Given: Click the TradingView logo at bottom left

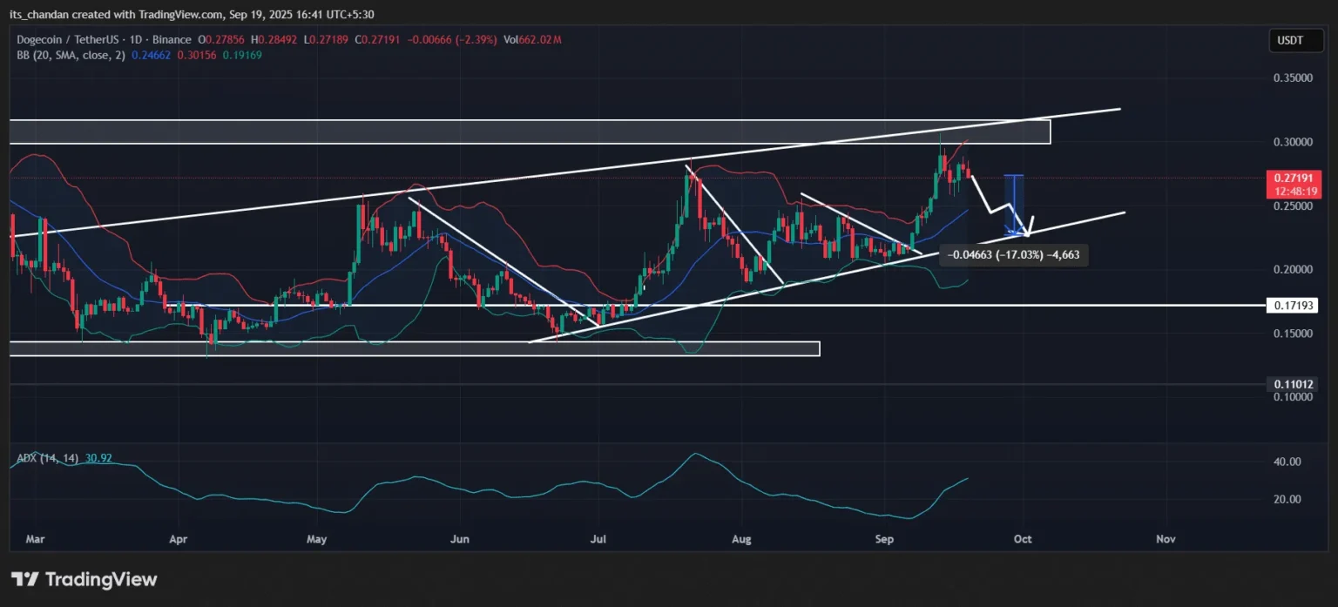Looking at the screenshot, I should tap(84, 578).
